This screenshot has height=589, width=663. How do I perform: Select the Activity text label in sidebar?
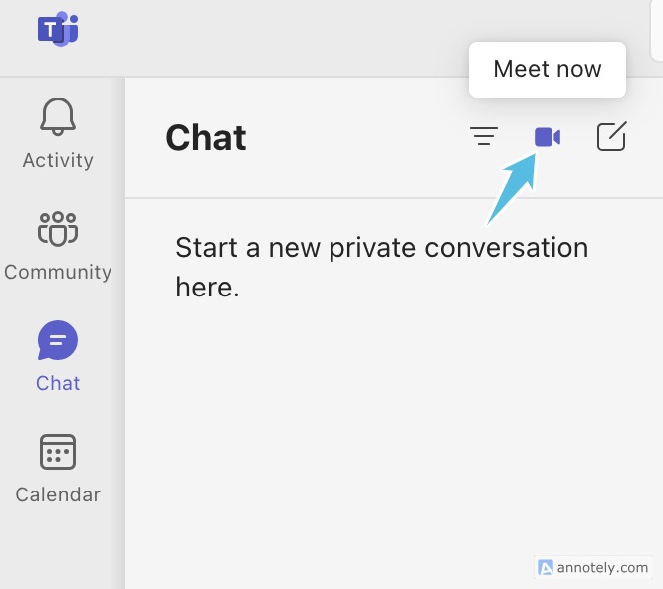tap(58, 160)
